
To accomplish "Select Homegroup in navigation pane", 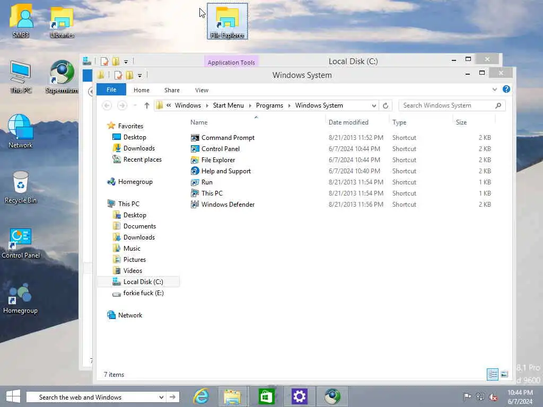I will tap(135, 182).
